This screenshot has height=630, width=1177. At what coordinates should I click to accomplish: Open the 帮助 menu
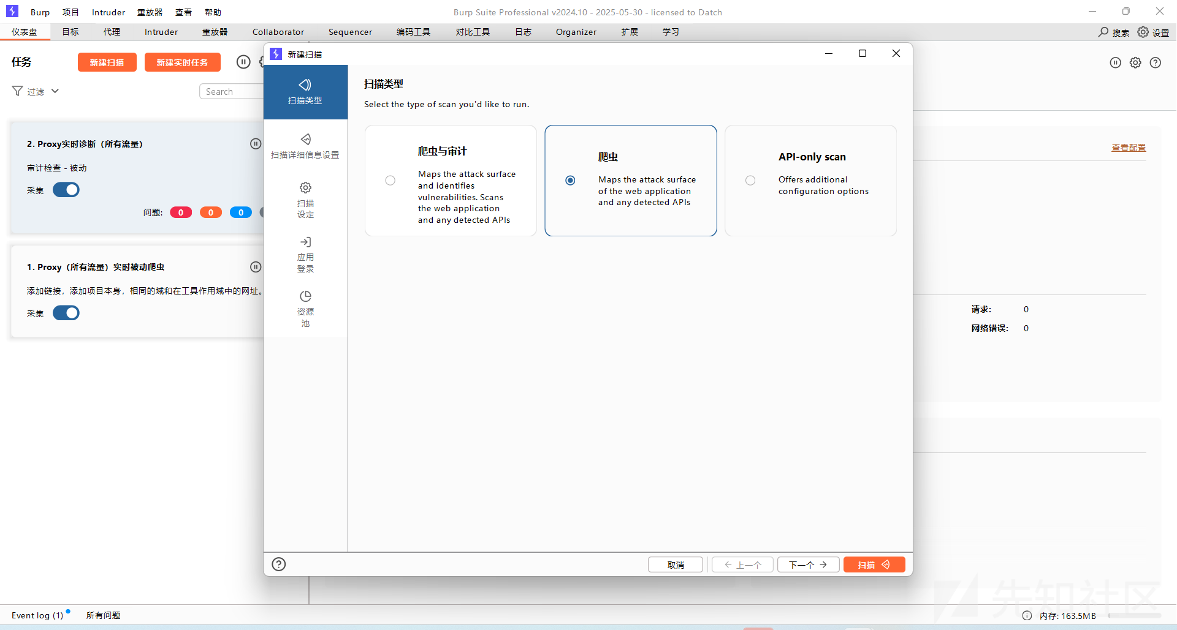click(x=213, y=12)
